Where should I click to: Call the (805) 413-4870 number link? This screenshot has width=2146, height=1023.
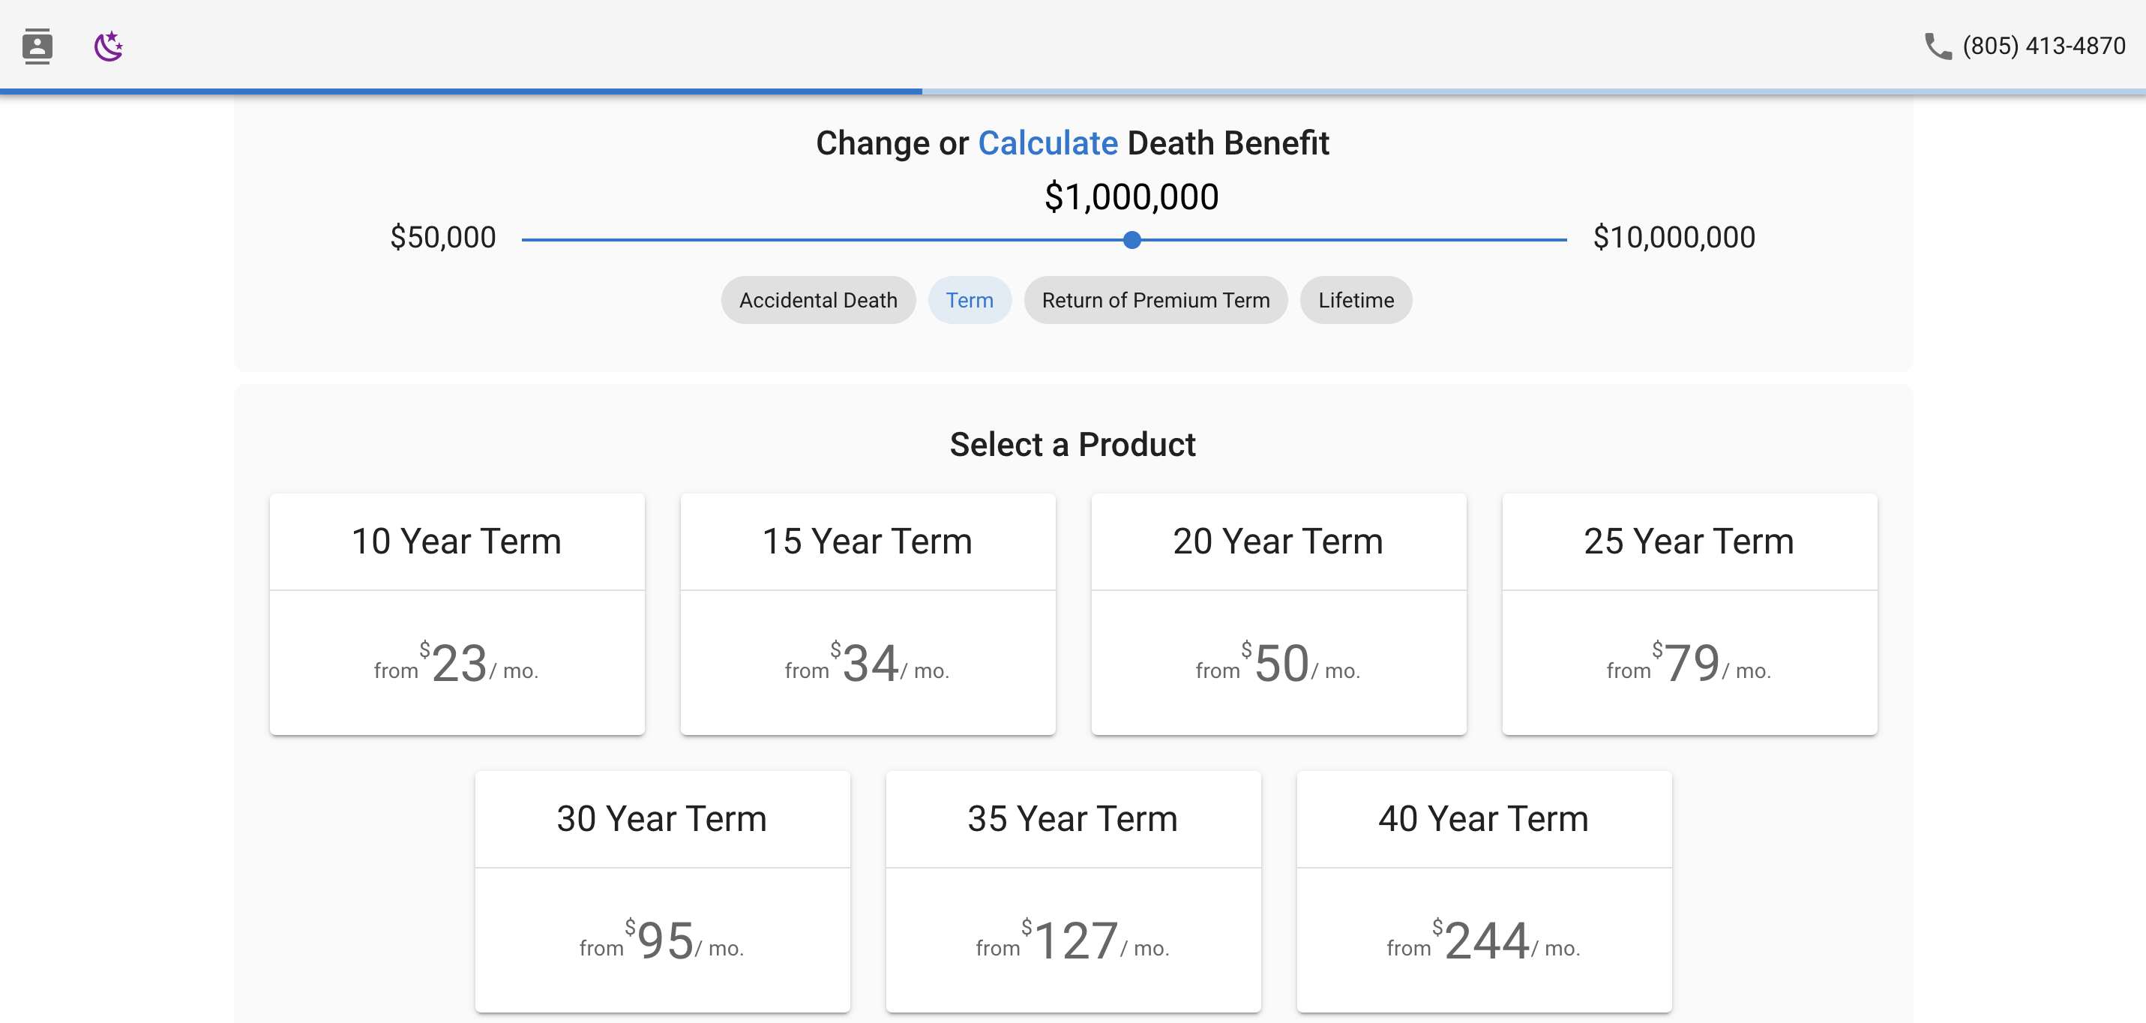click(x=2043, y=46)
